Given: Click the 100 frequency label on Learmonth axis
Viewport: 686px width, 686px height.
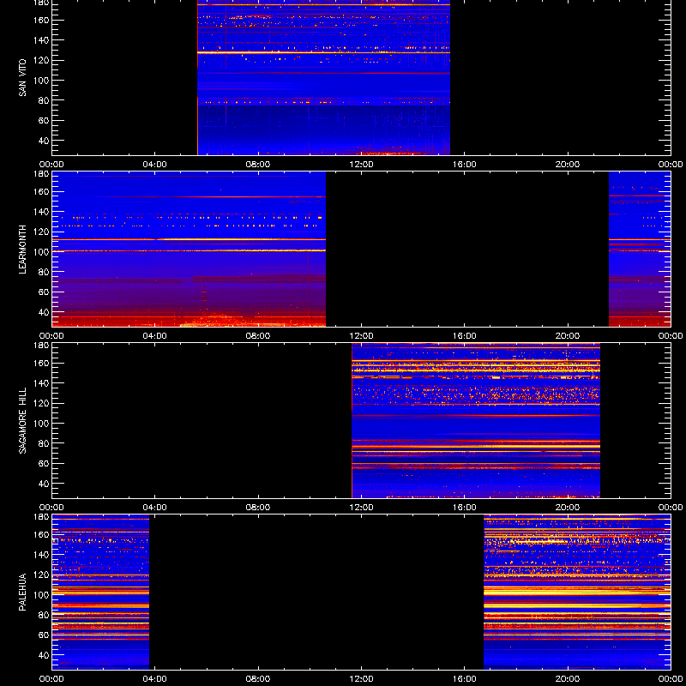Looking at the screenshot, I should pyautogui.click(x=43, y=252).
